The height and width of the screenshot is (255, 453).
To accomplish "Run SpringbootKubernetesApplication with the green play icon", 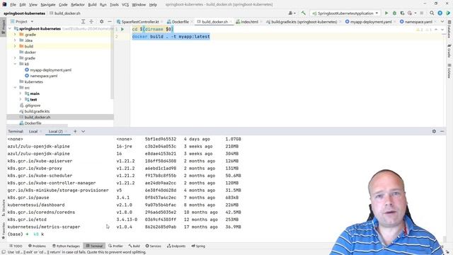I will [x=386, y=13].
